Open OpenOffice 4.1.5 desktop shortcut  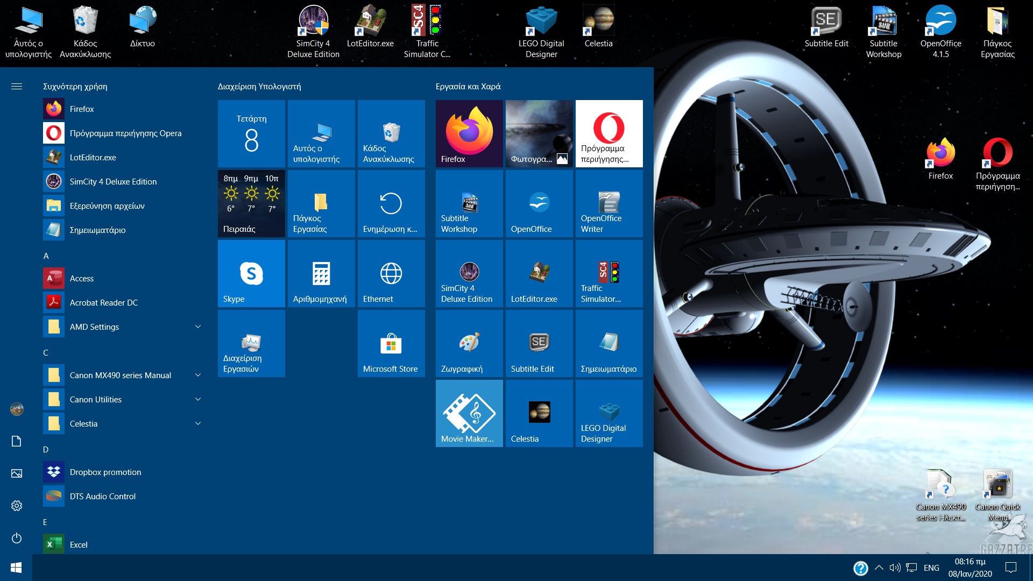click(x=940, y=31)
